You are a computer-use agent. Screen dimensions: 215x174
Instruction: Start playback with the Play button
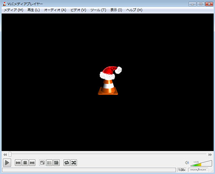[7, 163]
